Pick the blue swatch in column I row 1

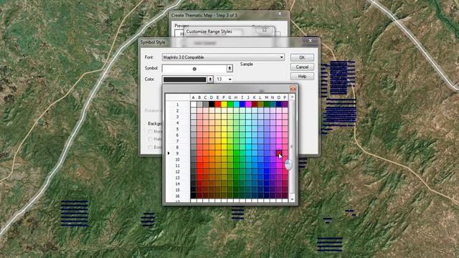pyautogui.click(x=242, y=105)
